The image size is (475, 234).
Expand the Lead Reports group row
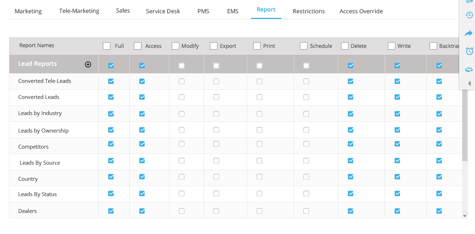(x=37, y=64)
